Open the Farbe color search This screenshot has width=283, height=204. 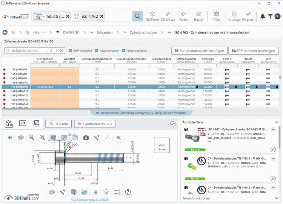[x=183, y=16]
